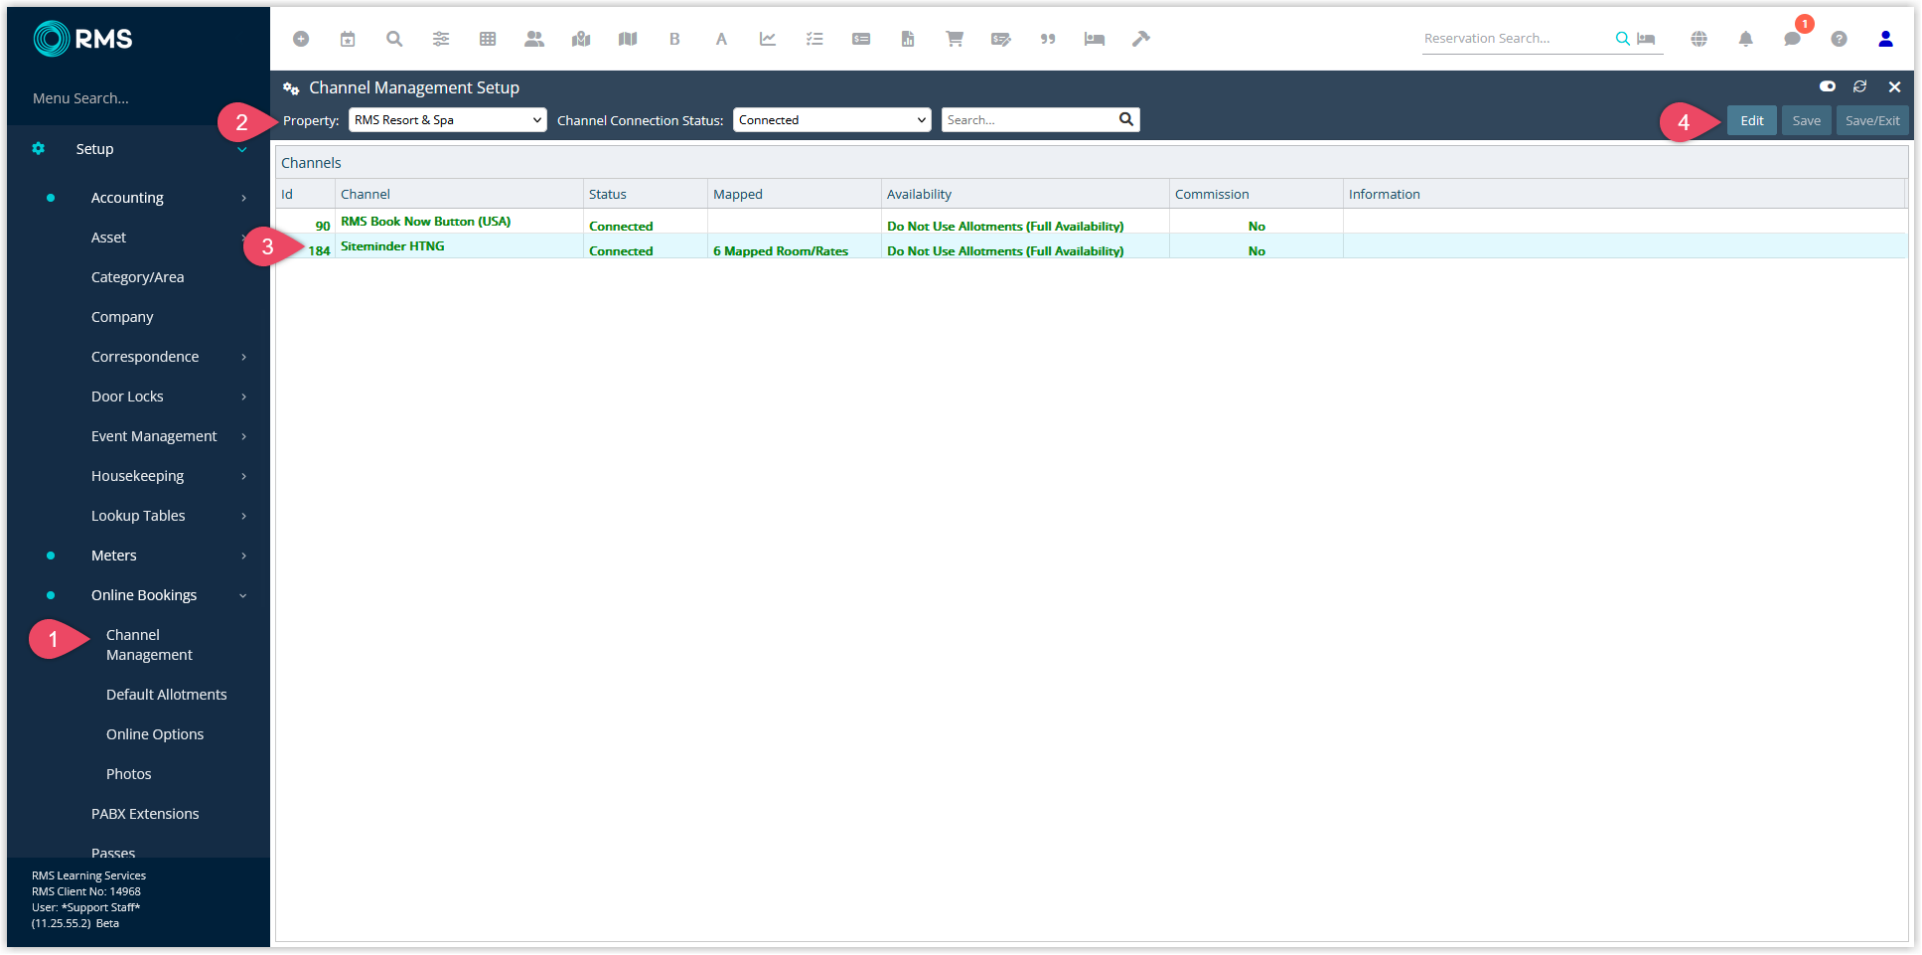Viewport: 1922px width, 955px height.
Task: Click the folded map icon
Action: (x=628, y=39)
